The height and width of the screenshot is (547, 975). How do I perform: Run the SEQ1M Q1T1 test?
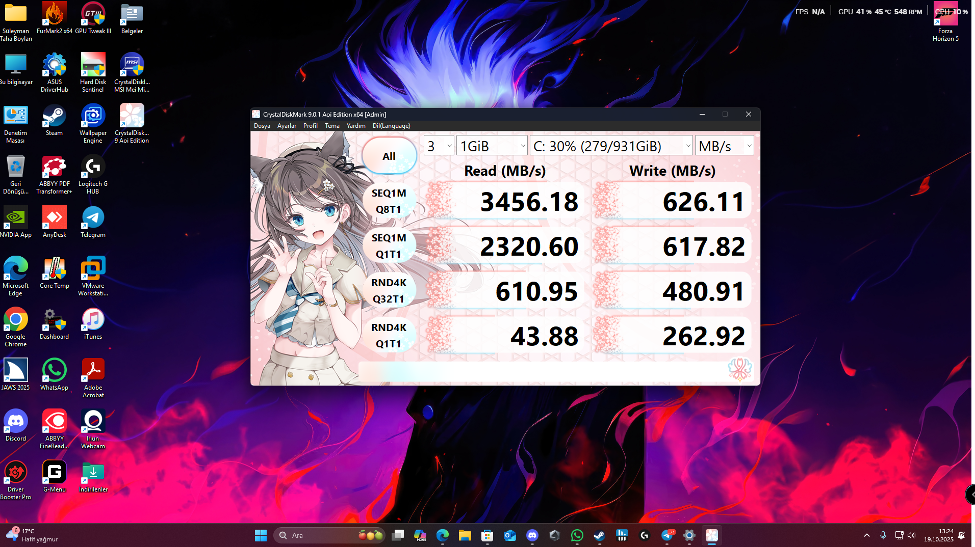[389, 245]
